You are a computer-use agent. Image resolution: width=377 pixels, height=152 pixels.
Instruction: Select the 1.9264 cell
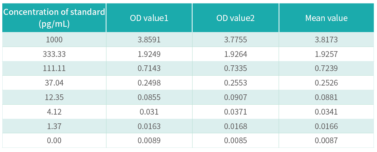tap(236, 54)
